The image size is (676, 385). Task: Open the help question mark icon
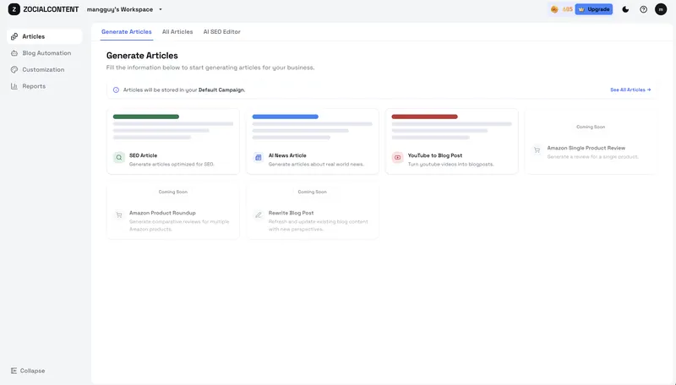643,9
